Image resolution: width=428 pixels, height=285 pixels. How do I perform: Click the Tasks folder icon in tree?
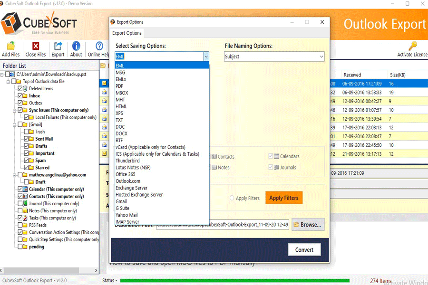(25, 218)
